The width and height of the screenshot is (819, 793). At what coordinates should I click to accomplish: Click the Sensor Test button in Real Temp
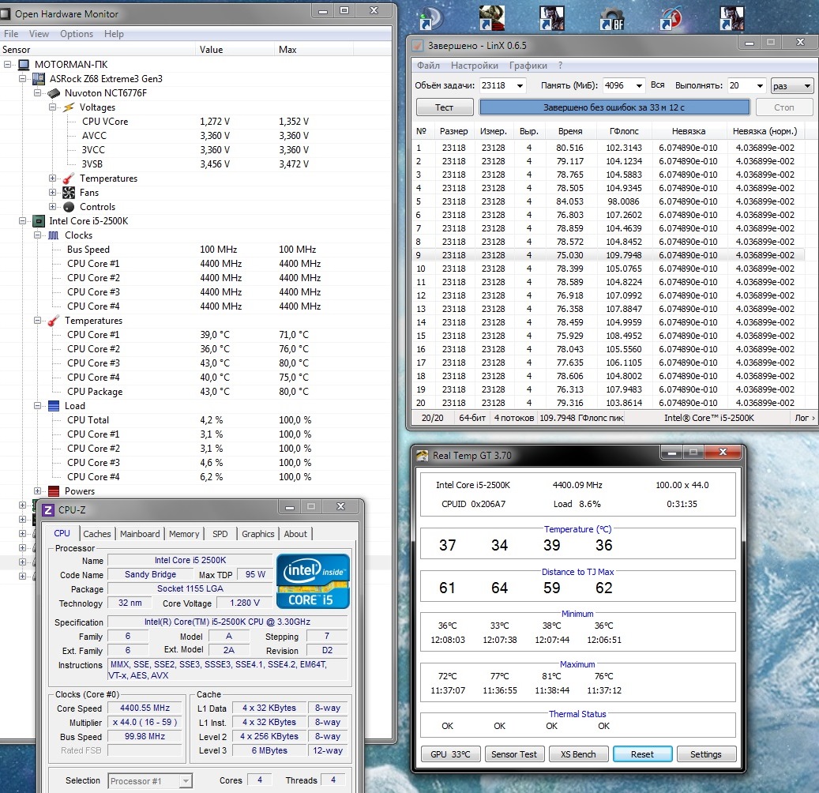tap(514, 754)
